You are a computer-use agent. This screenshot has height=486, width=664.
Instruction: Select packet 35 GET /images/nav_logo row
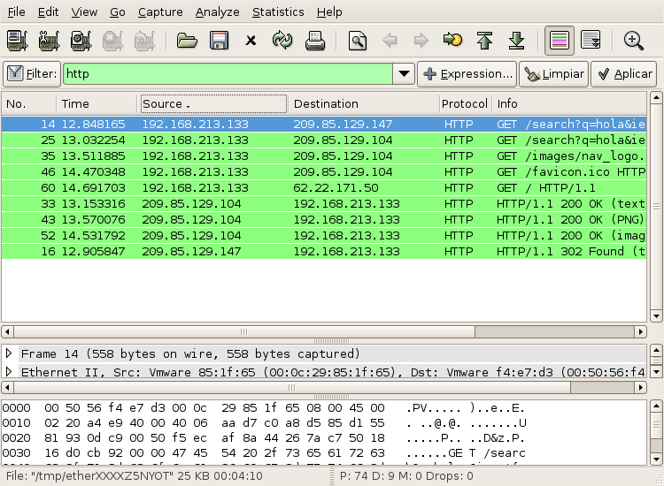tap(324, 156)
